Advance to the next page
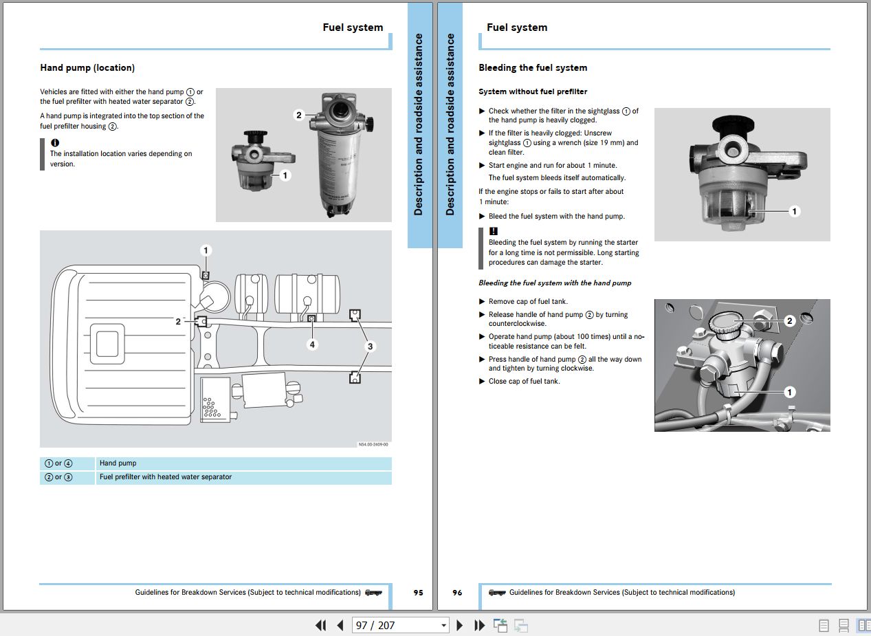The width and height of the screenshot is (871, 636). (459, 626)
